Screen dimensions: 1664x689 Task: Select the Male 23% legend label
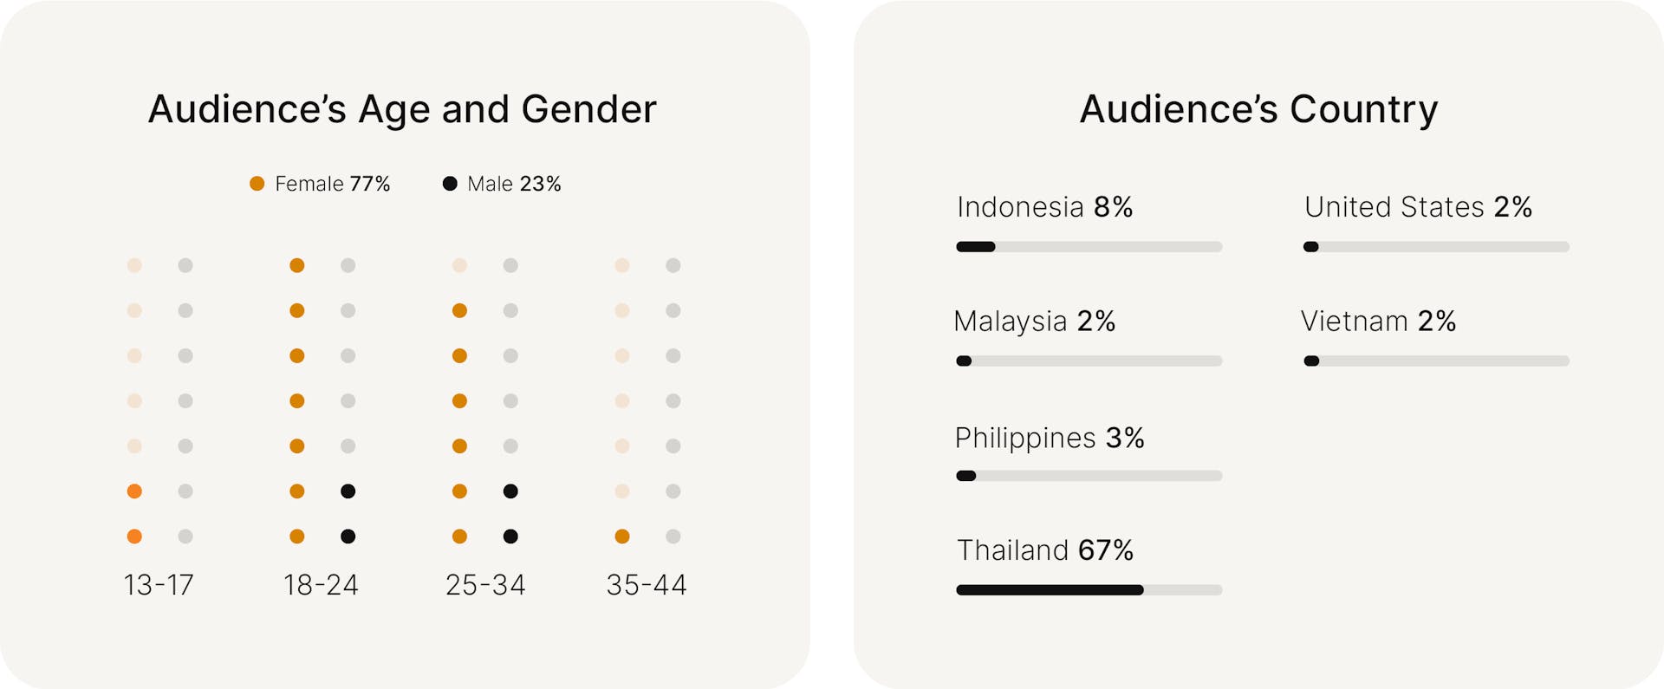point(514,184)
